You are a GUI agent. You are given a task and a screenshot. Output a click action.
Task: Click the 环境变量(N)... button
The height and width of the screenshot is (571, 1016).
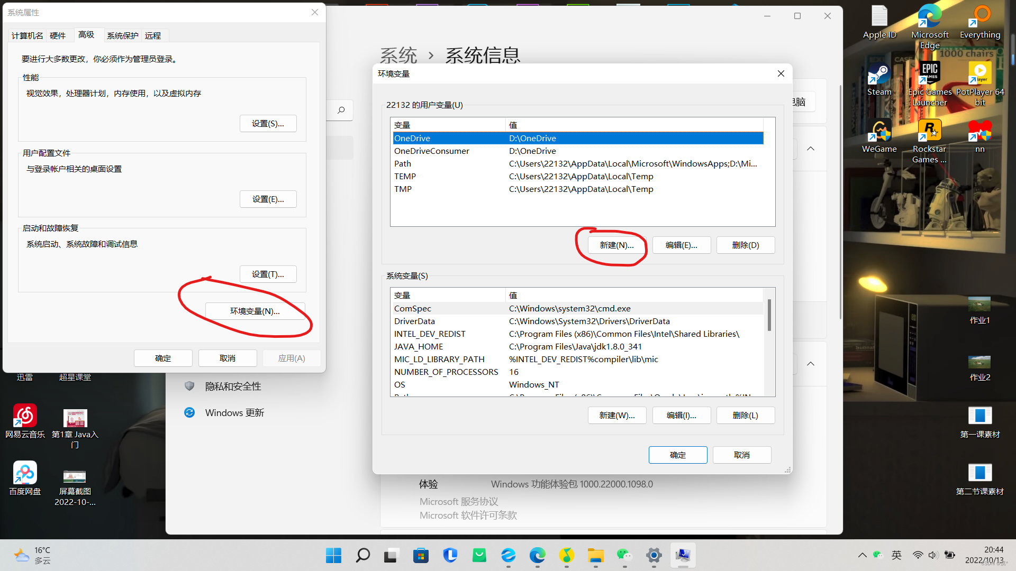tap(255, 311)
